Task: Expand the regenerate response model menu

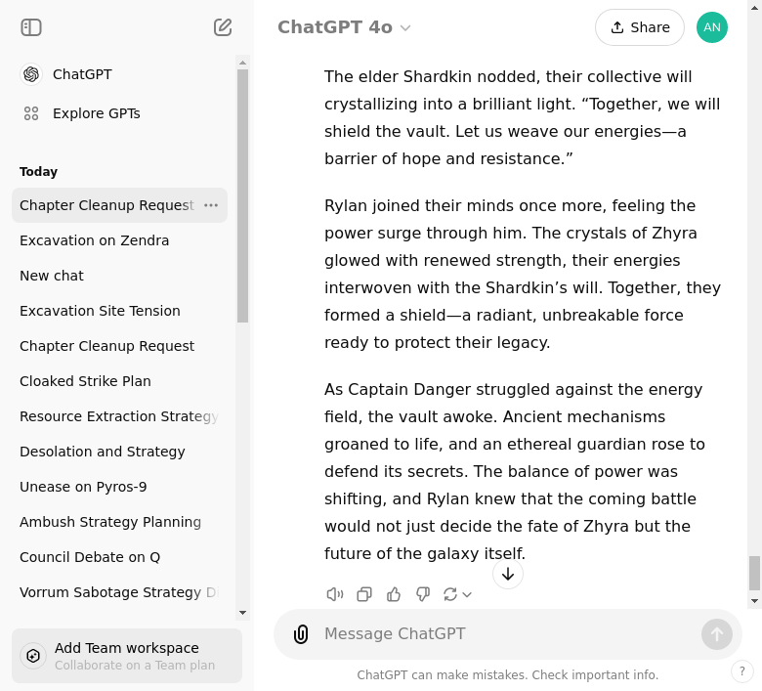Action: pyautogui.click(x=457, y=594)
